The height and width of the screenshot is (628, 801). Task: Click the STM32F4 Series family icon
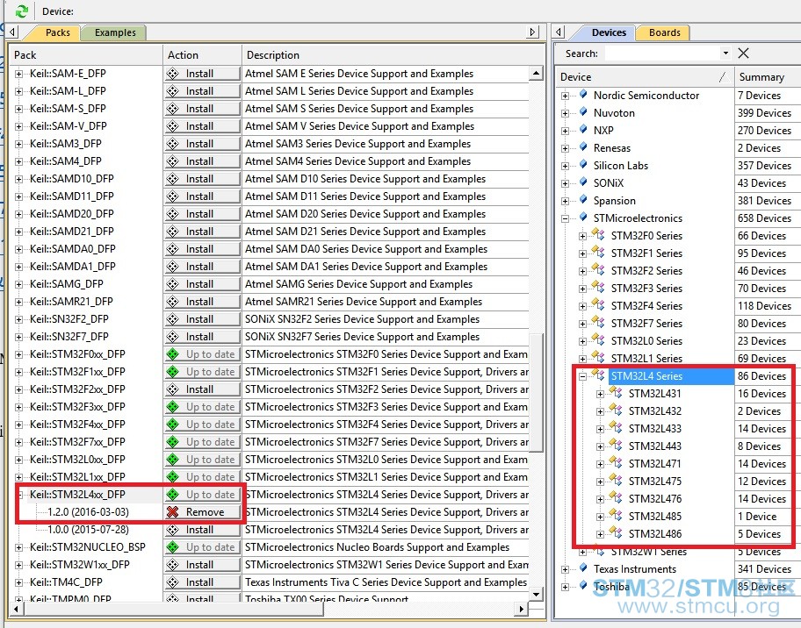(598, 305)
